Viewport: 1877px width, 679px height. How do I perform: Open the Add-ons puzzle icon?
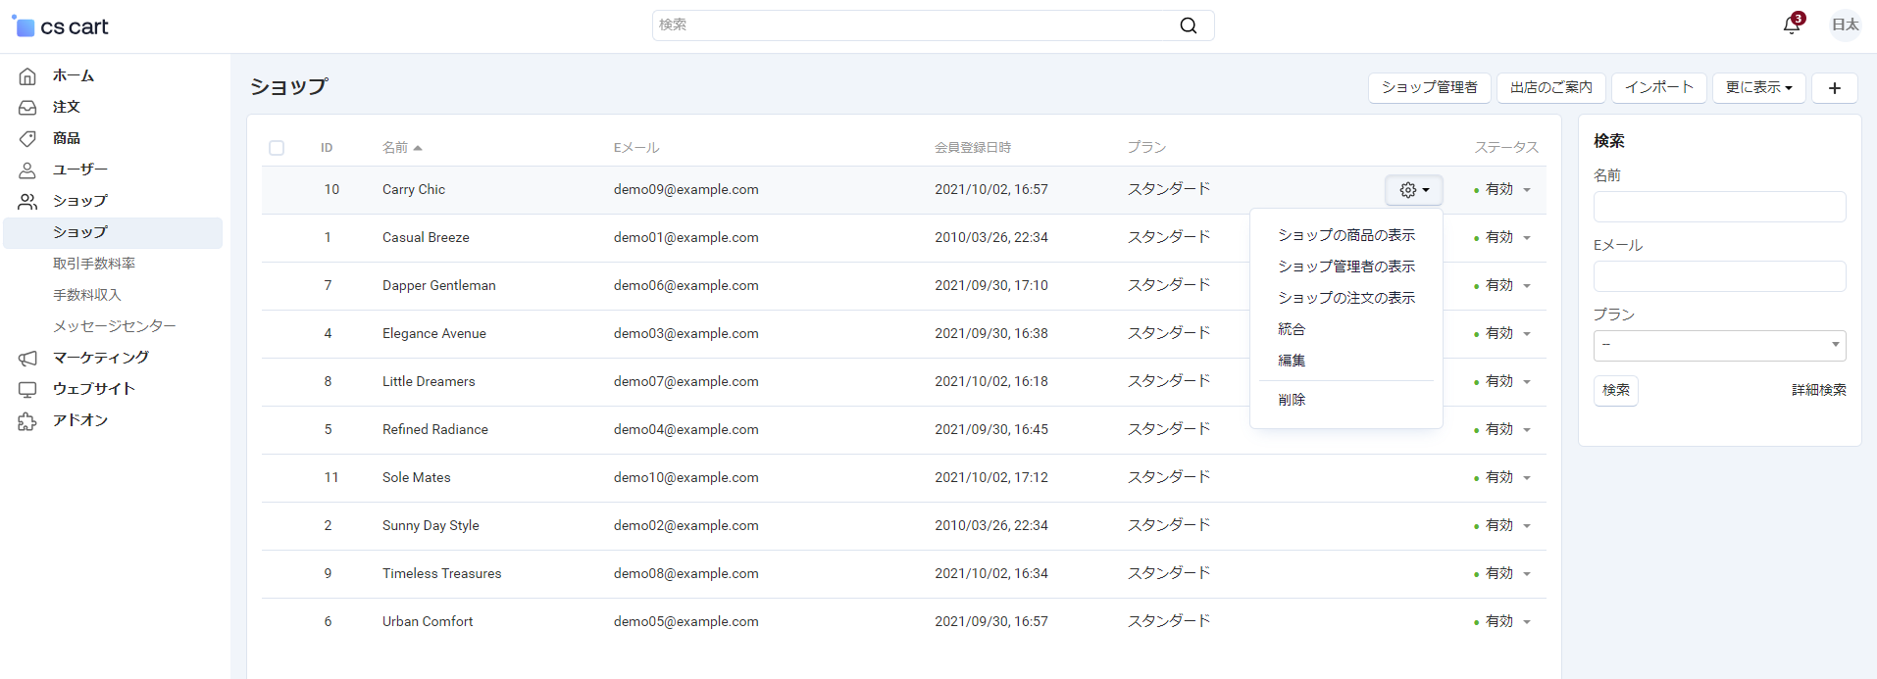27,420
